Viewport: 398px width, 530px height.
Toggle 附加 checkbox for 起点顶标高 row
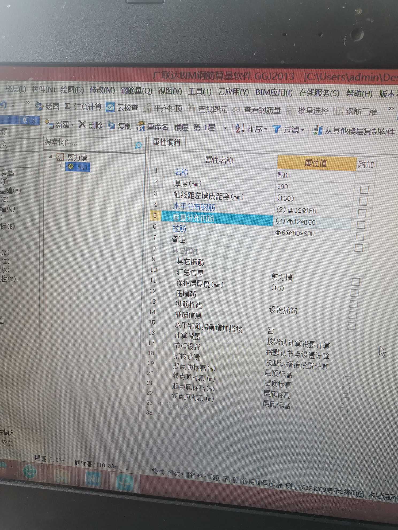pos(347,379)
